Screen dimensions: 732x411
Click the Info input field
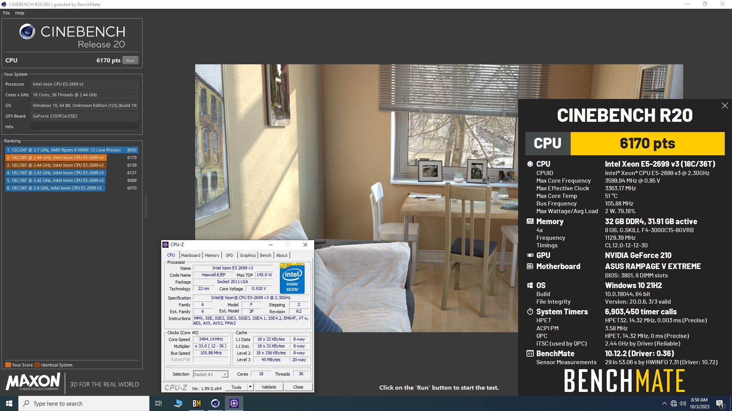point(85,127)
